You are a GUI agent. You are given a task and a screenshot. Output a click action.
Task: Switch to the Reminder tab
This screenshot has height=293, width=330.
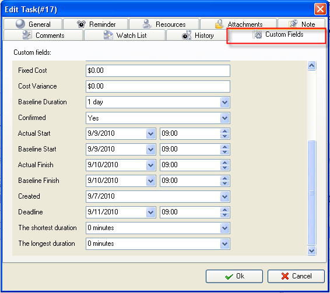point(96,24)
